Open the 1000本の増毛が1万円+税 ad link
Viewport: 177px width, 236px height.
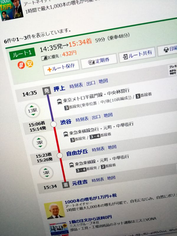point(91,199)
